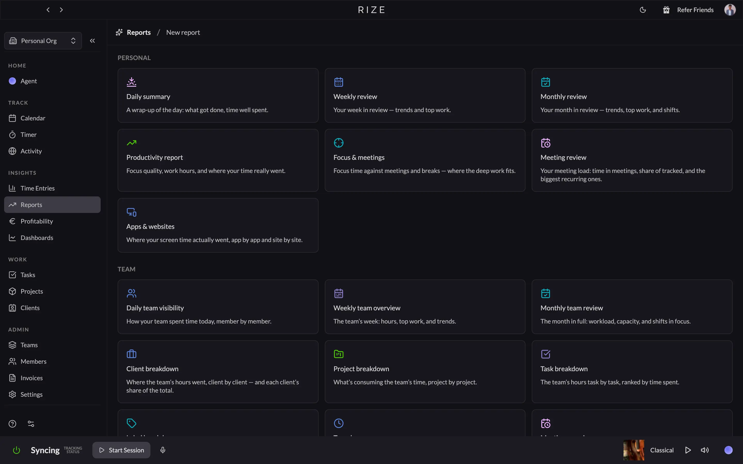
Task: Open the Personal Org switcher dropdown
Action: (x=43, y=41)
